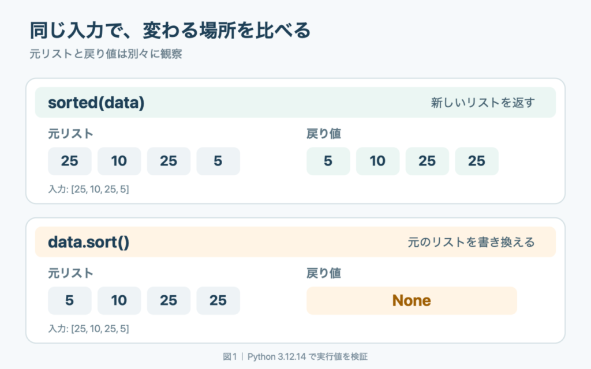Click the 図1 Python 3.12.14 figure caption
The height and width of the screenshot is (369, 591).
[x=295, y=356]
